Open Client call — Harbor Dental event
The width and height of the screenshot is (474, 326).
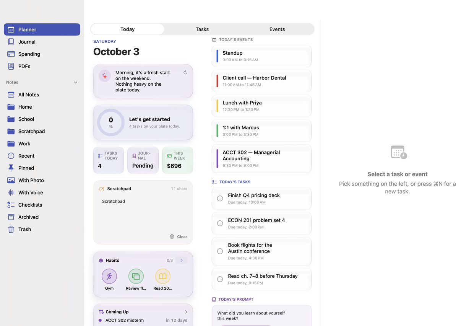(262, 81)
